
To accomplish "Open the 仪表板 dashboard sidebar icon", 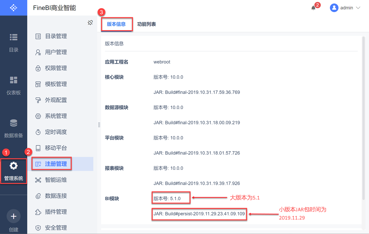I will coord(14,80).
